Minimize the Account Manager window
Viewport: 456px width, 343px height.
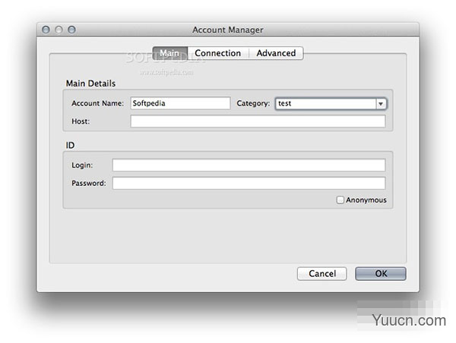[59, 30]
